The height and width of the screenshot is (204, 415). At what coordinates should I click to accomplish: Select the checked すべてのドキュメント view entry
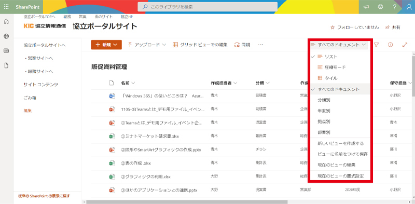pos(340,89)
